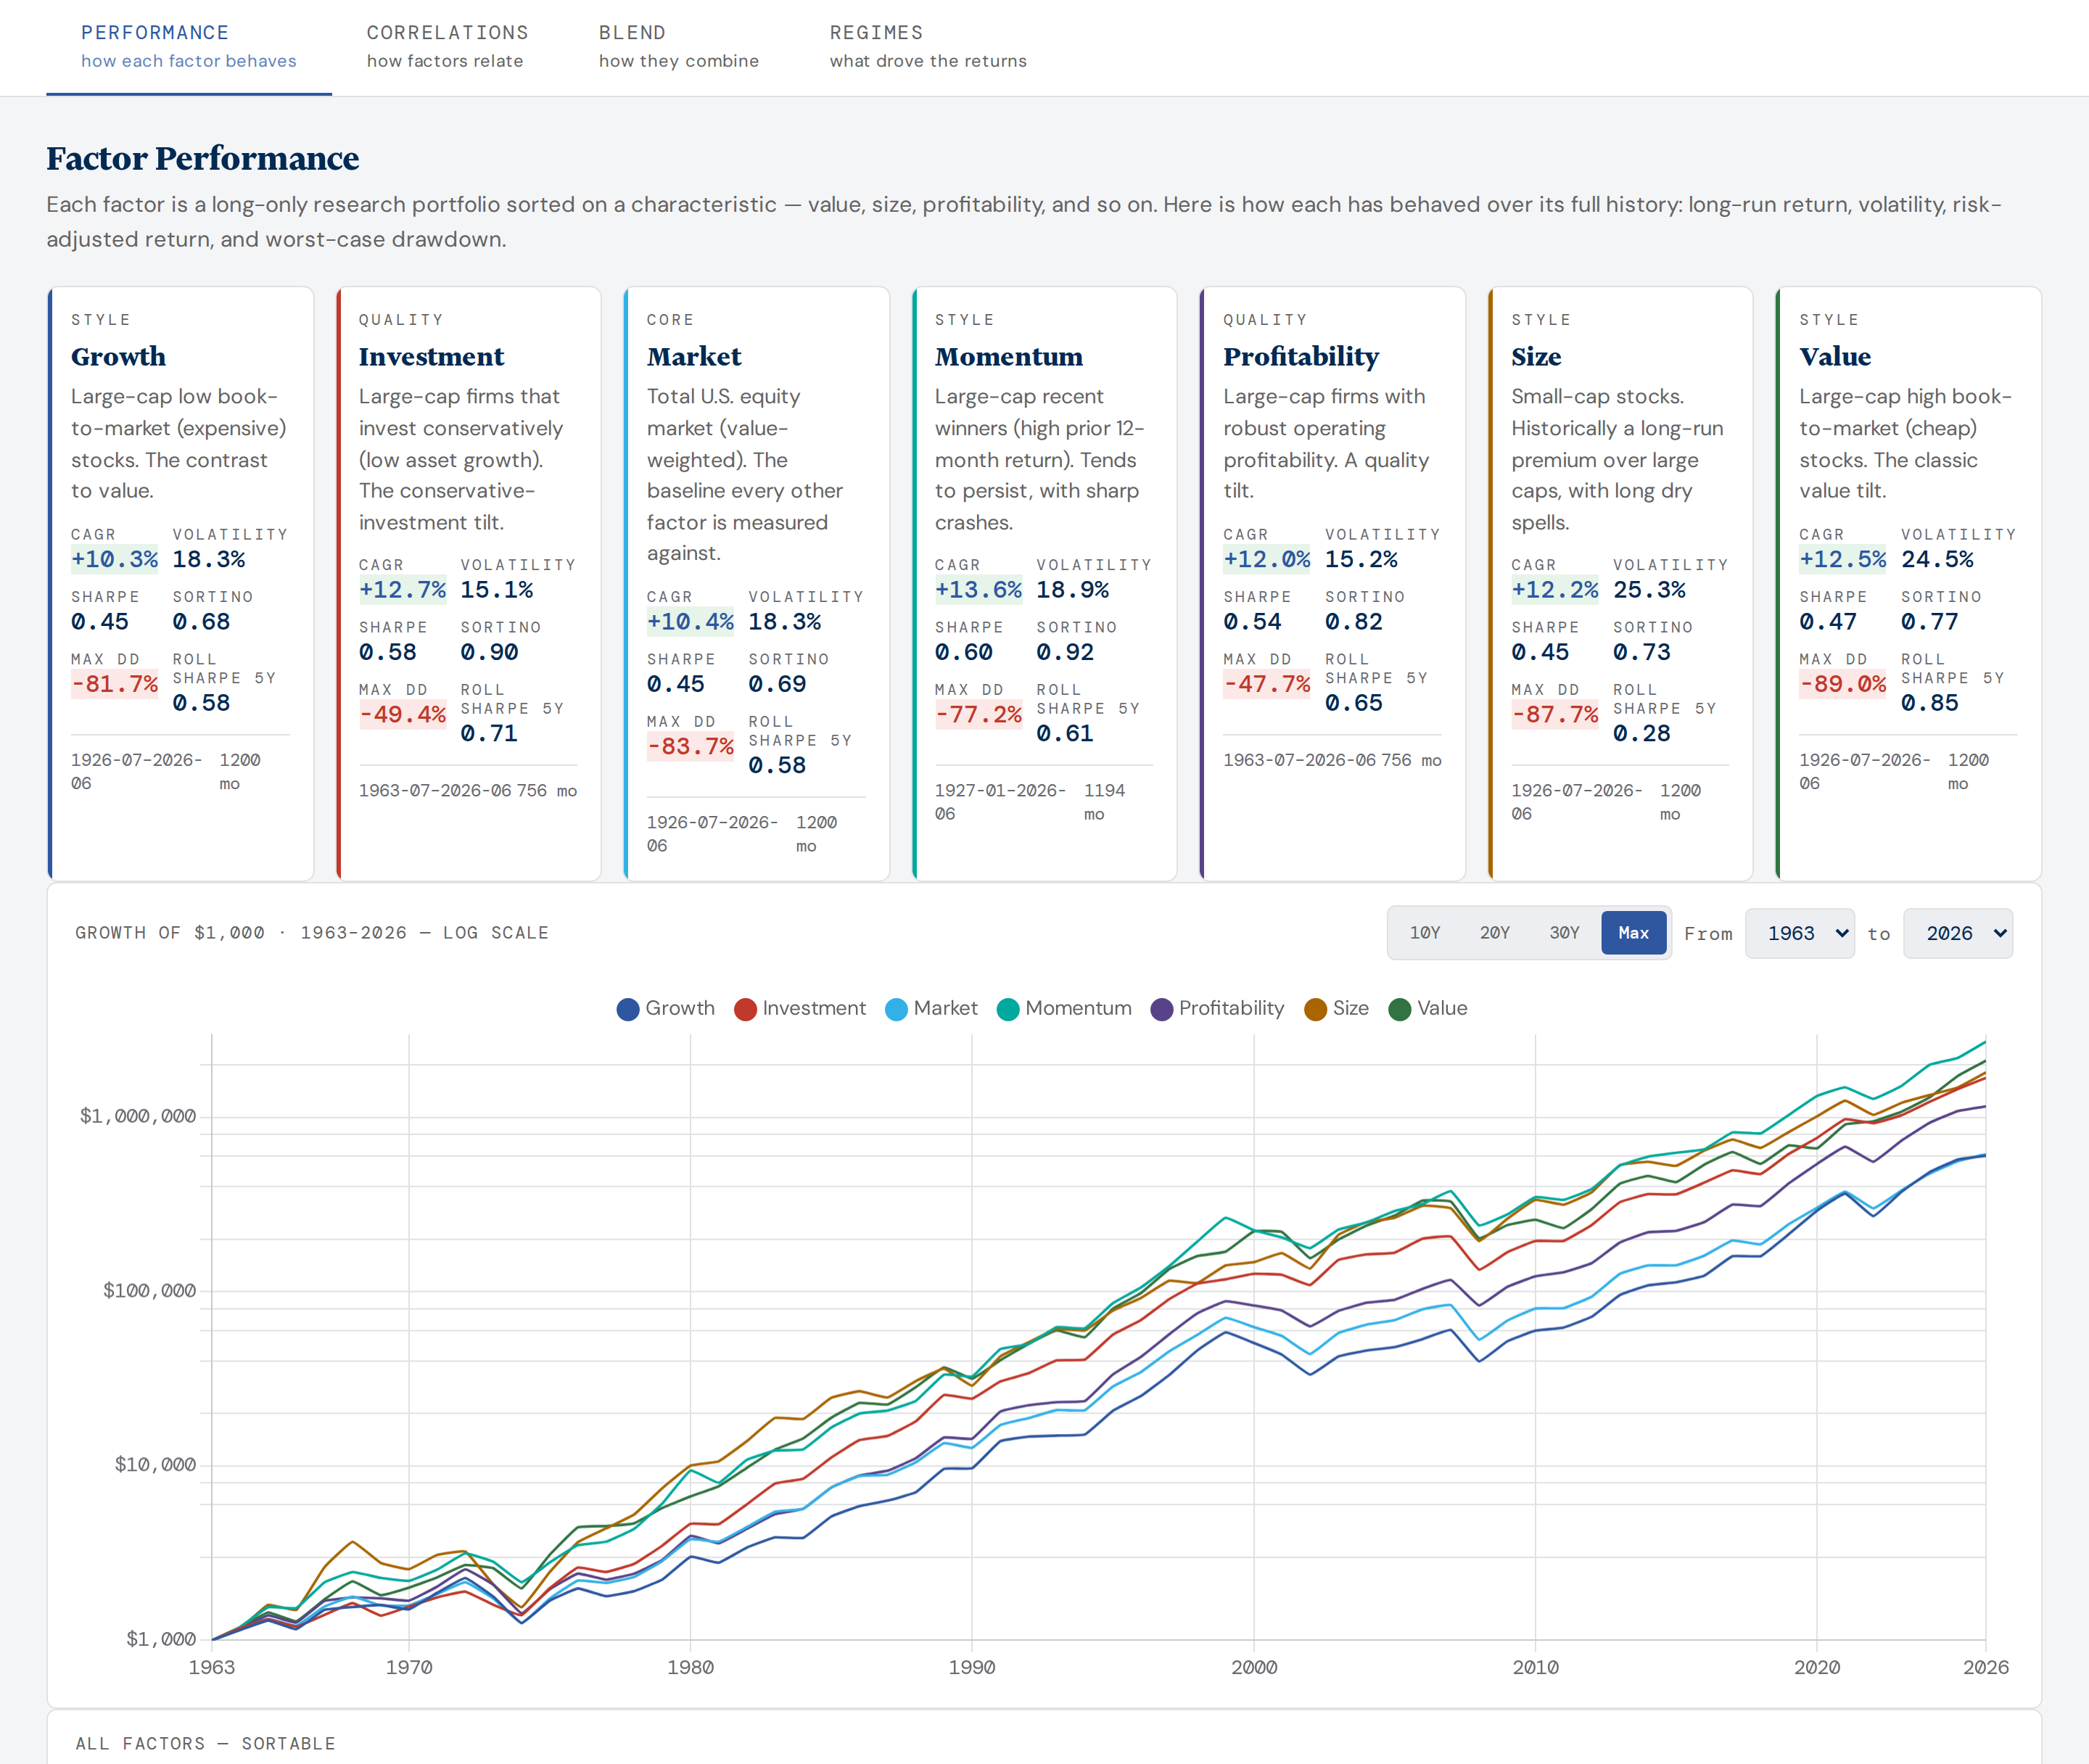Toggle the Value legend swatch
The width and height of the screenshot is (2089, 1764).
click(x=1400, y=1009)
